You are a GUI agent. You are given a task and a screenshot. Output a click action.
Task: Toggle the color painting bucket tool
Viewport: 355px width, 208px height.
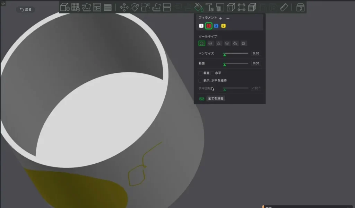tap(199, 7)
